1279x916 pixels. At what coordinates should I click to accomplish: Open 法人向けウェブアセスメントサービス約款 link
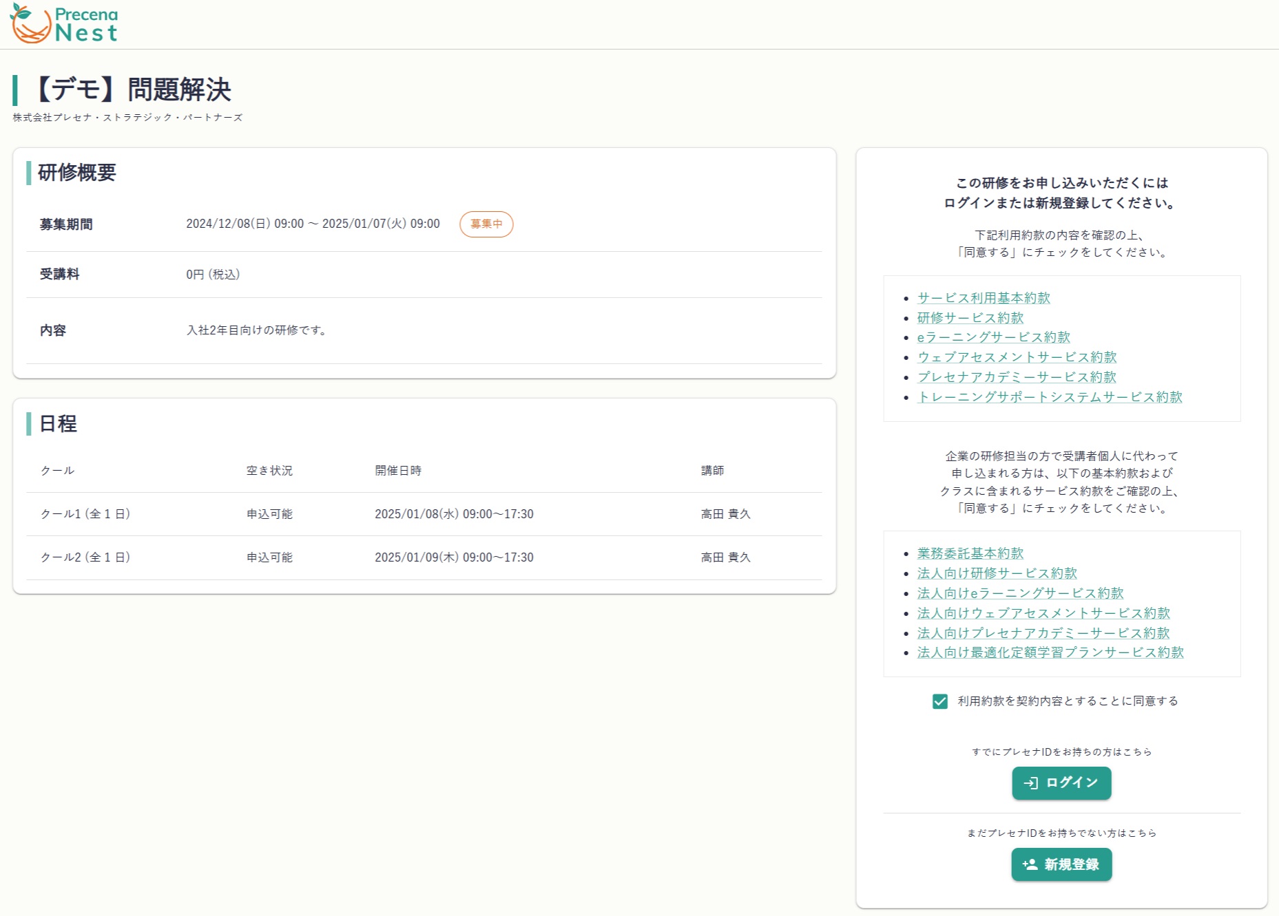[1043, 613]
